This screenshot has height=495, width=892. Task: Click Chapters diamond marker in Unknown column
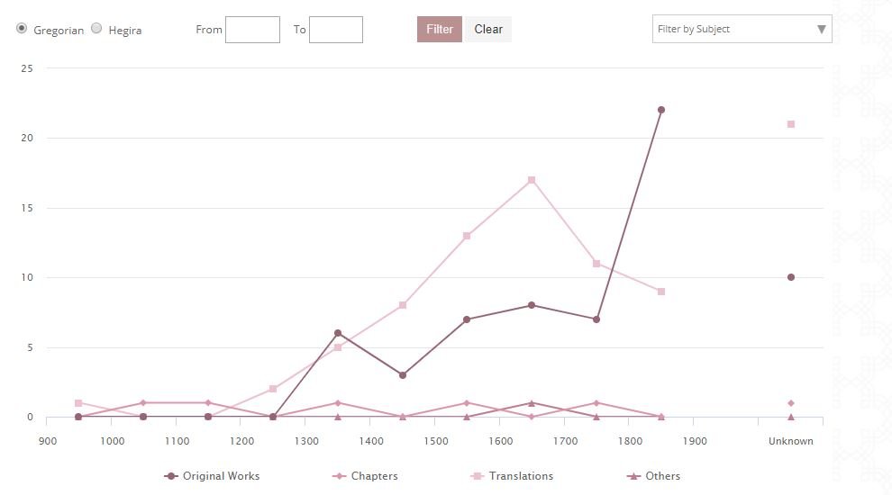[791, 403]
